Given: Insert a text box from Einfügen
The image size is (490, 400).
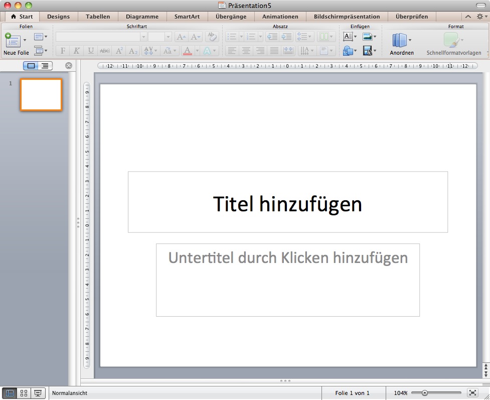Looking at the screenshot, I should 348,37.
